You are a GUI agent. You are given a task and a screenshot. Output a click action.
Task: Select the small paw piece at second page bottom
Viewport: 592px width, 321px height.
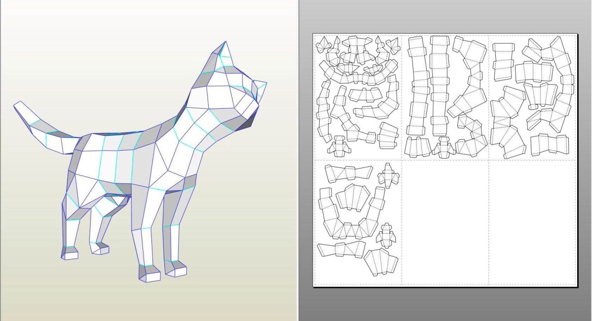tap(443, 147)
